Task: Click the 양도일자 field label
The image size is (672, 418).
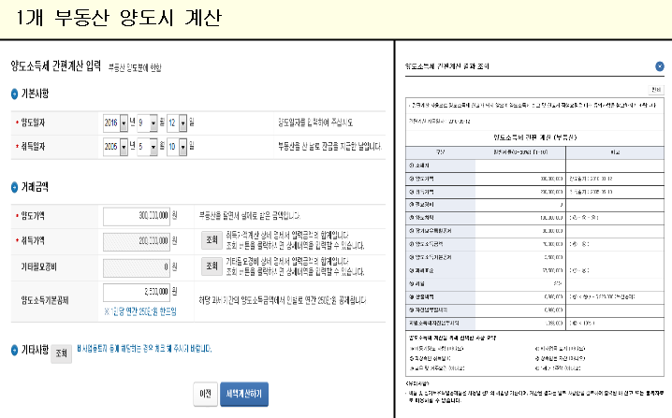Action: (x=33, y=123)
